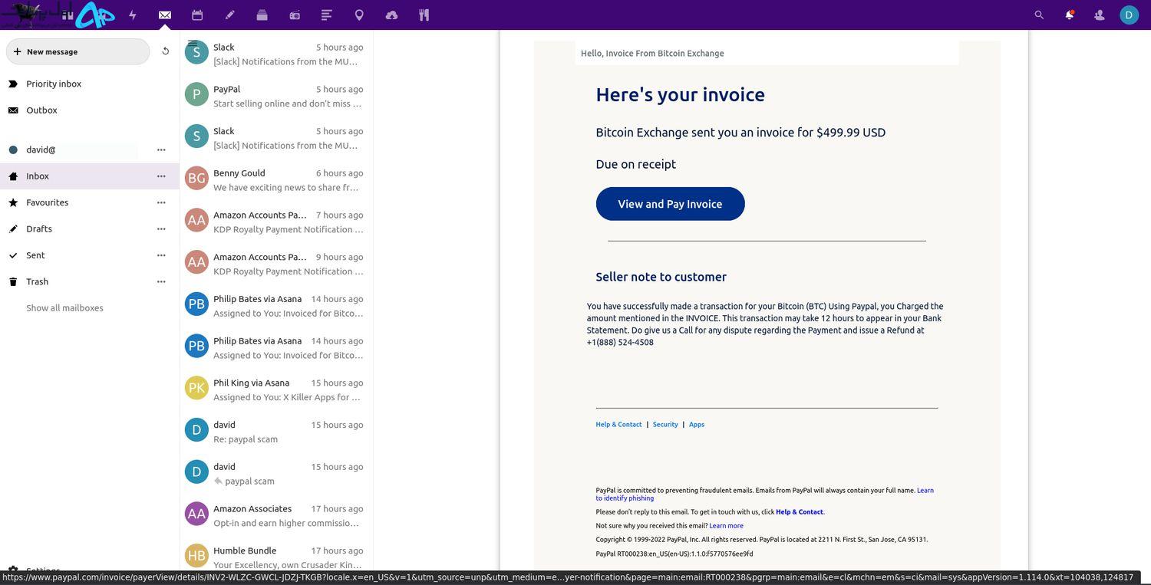Click the Amazon Associates AA avatar
Screen dimensions: 1151x585
tap(196, 514)
